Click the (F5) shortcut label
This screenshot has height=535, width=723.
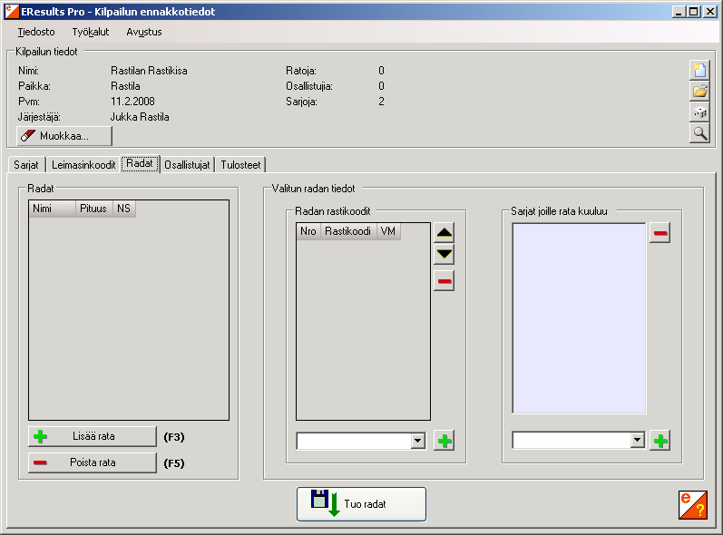(x=174, y=463)
